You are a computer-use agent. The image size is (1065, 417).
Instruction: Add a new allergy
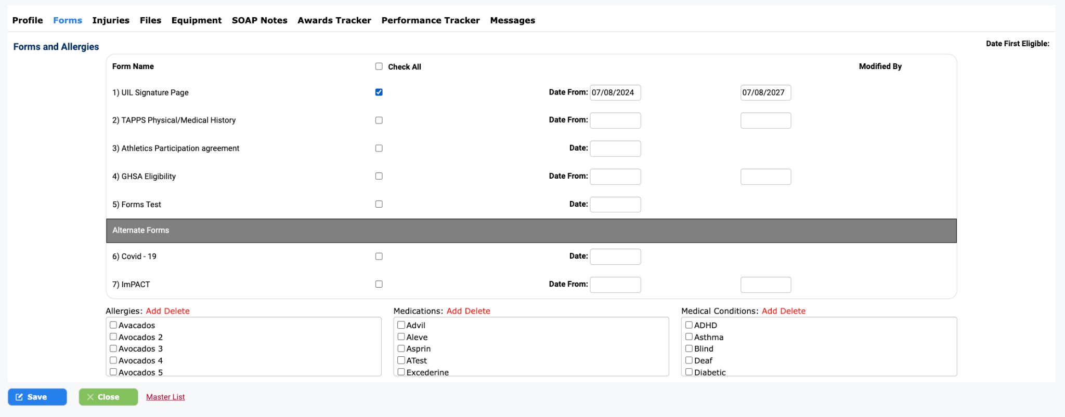point(153,311)
